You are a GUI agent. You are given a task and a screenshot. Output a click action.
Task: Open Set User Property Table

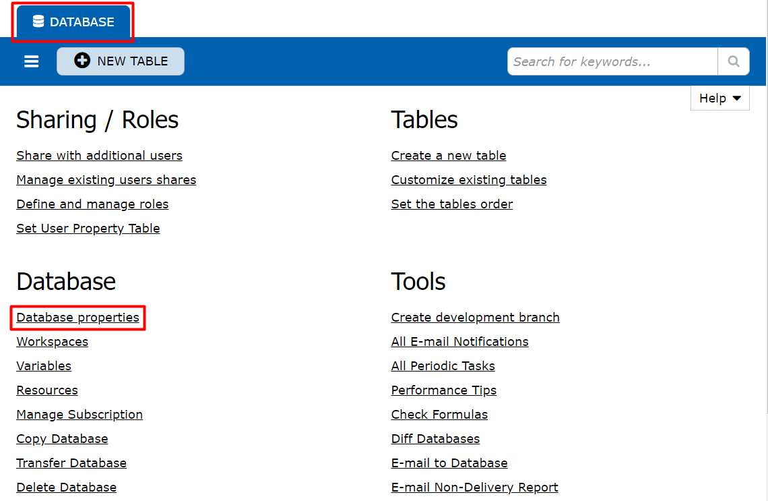88,229
